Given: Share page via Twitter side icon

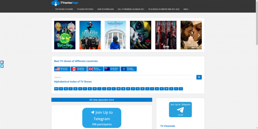Looking at the screenshot, I should [x=2, y=66].
